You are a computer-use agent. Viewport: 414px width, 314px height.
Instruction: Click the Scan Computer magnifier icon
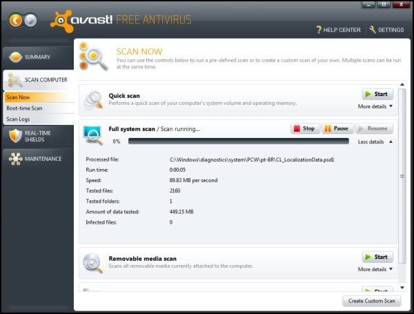[14, 80]
